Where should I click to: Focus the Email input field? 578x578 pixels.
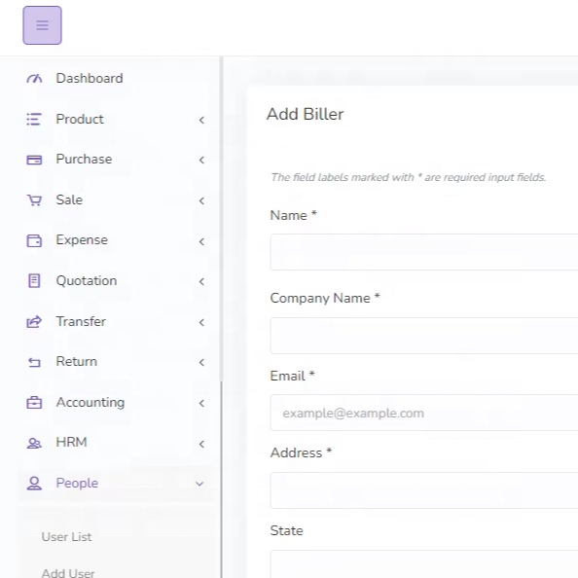424,413
